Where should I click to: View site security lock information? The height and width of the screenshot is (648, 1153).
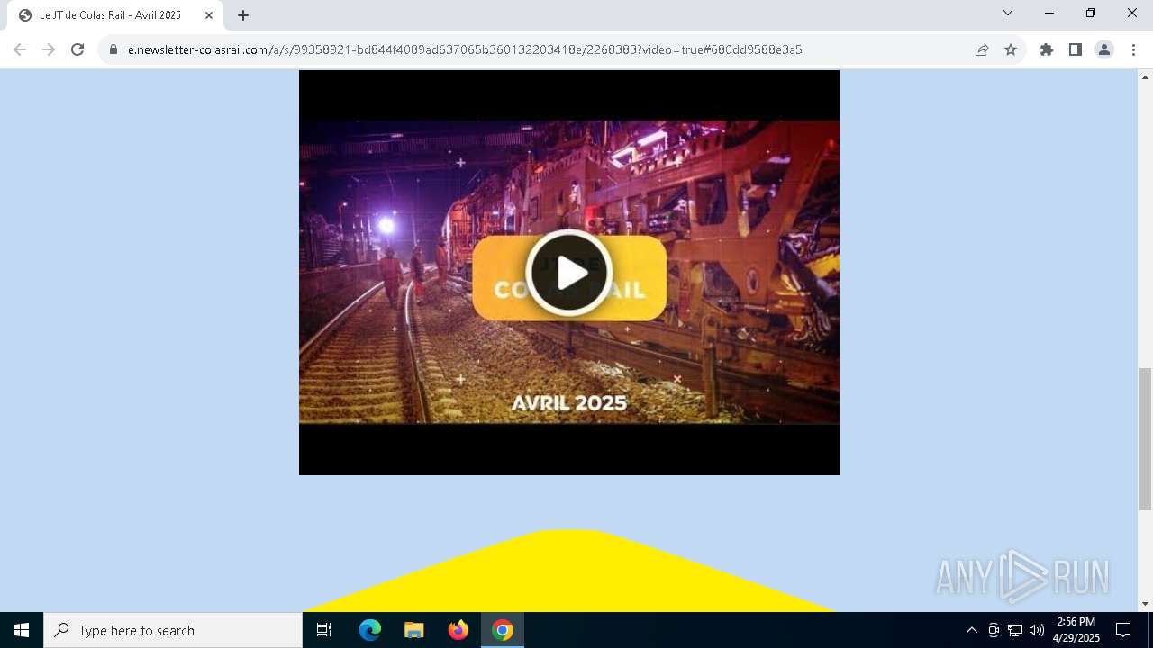point(113,49)
